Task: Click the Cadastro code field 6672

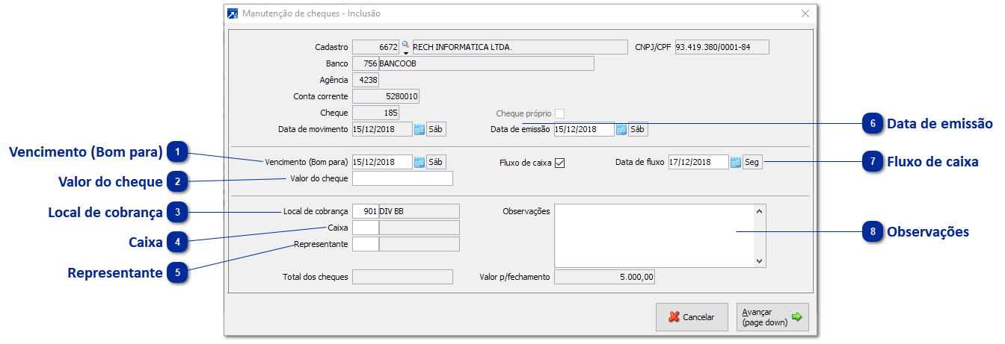Action: [x=376, y=47]
